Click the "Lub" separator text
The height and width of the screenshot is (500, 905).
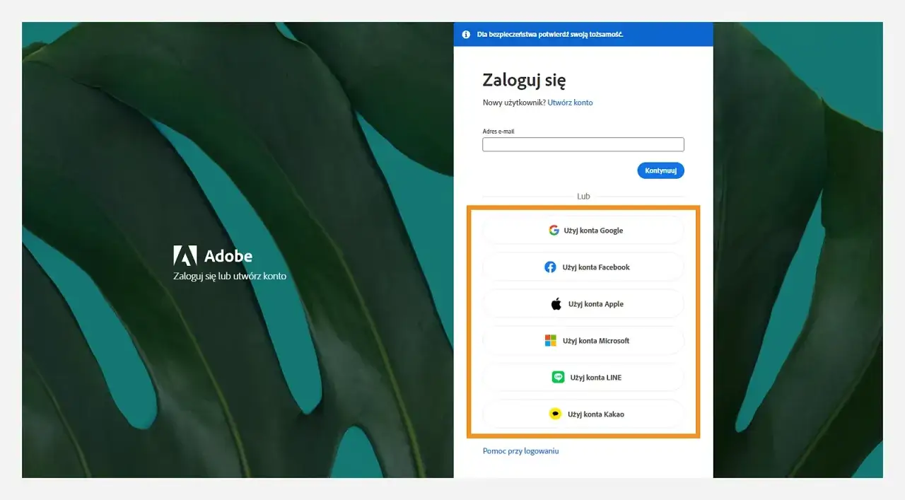click(x=583, y=197)
